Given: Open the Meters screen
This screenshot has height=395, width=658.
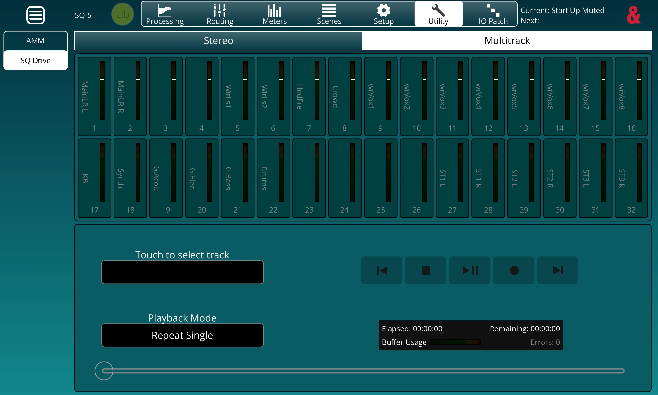Looking at the screenshot, I should (x=274, y=14).
